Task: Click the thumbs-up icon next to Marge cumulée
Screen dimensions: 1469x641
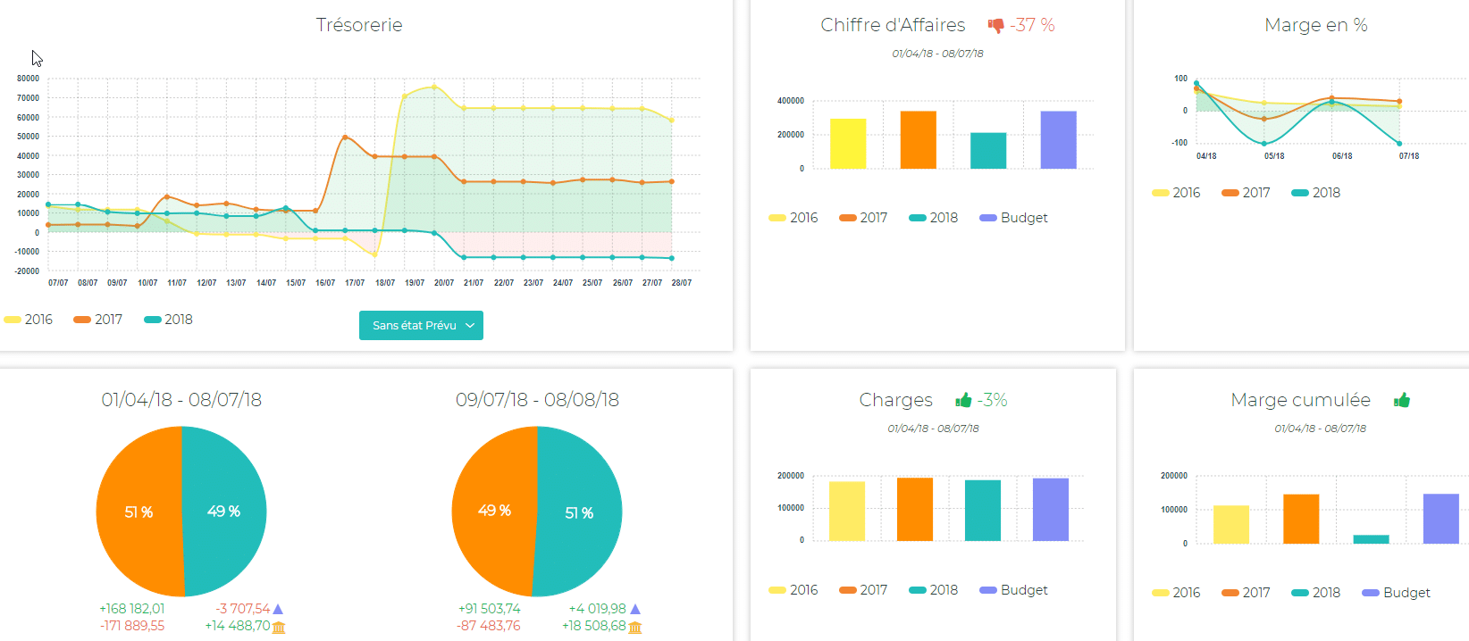Action: click(1401, 400)
